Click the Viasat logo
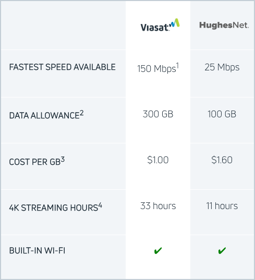 coord(160,25)
